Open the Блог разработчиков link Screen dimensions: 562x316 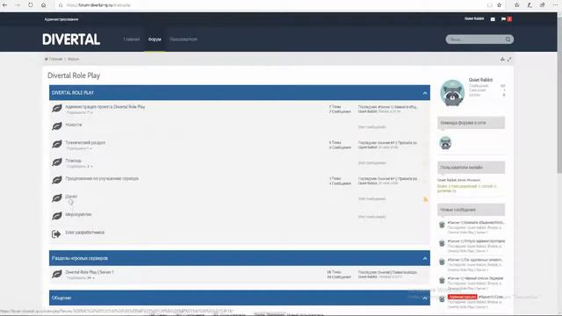[x=85, y=233]
